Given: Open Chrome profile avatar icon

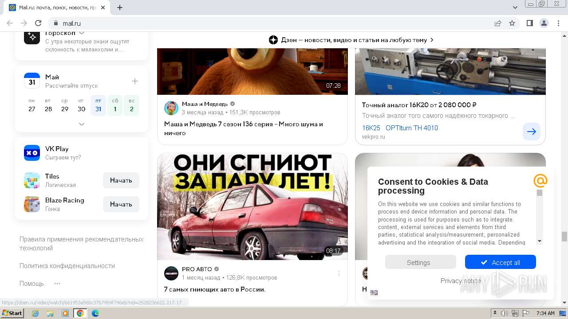Looking at the screenshot, I should (544, 23).
